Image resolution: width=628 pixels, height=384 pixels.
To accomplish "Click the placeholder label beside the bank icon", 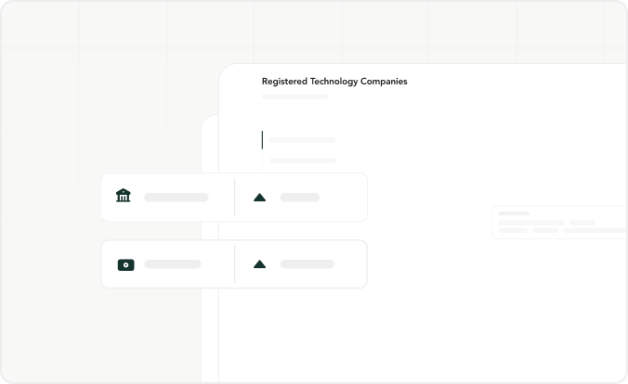I will point(177,198).
